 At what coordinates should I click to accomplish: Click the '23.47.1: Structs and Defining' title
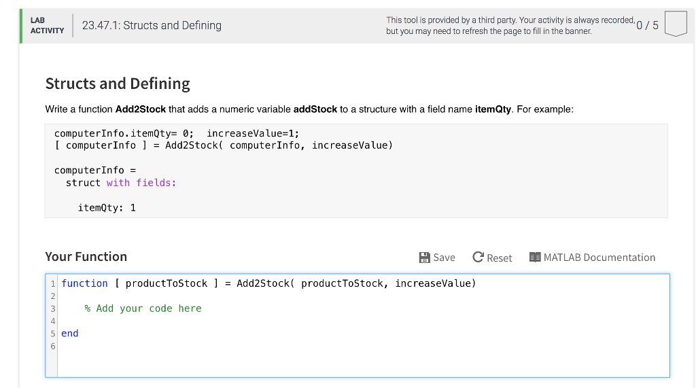click(x=152, y=26)
